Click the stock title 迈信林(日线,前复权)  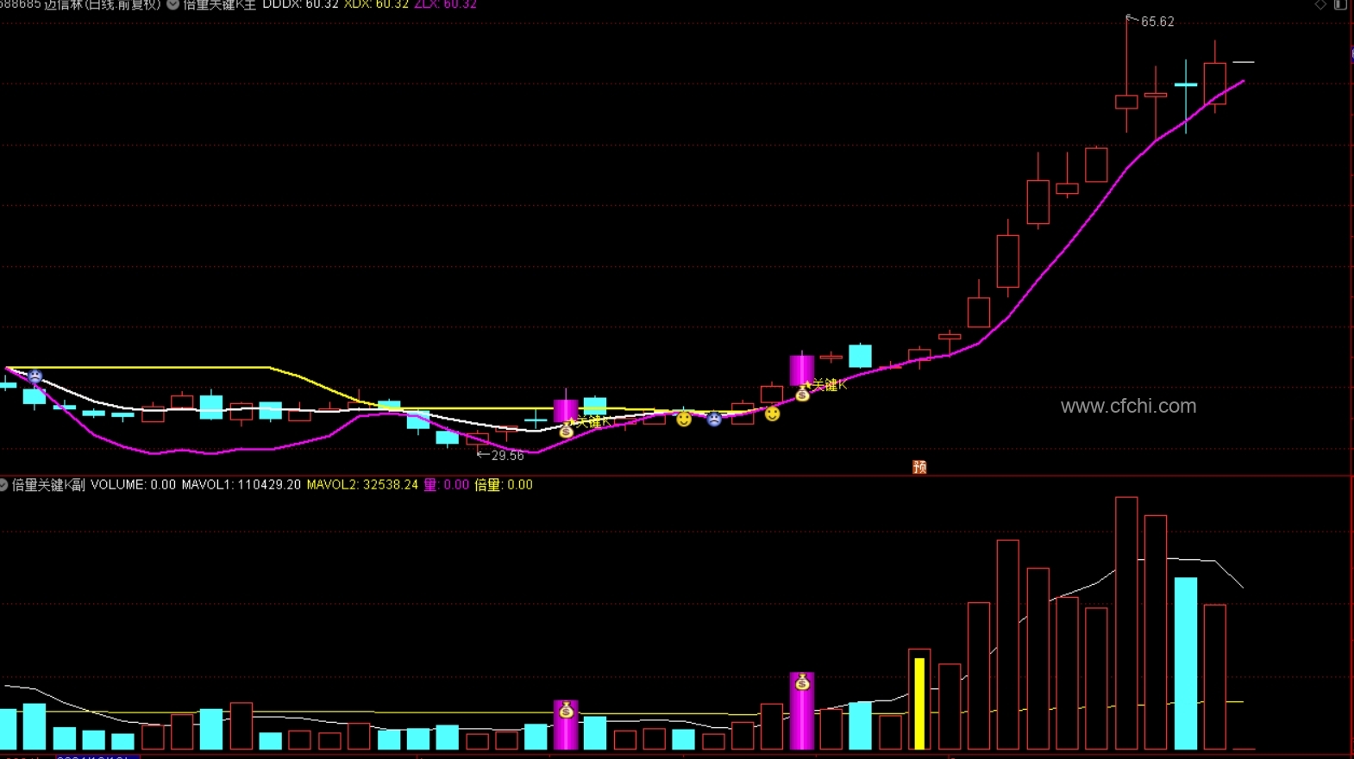102,4
